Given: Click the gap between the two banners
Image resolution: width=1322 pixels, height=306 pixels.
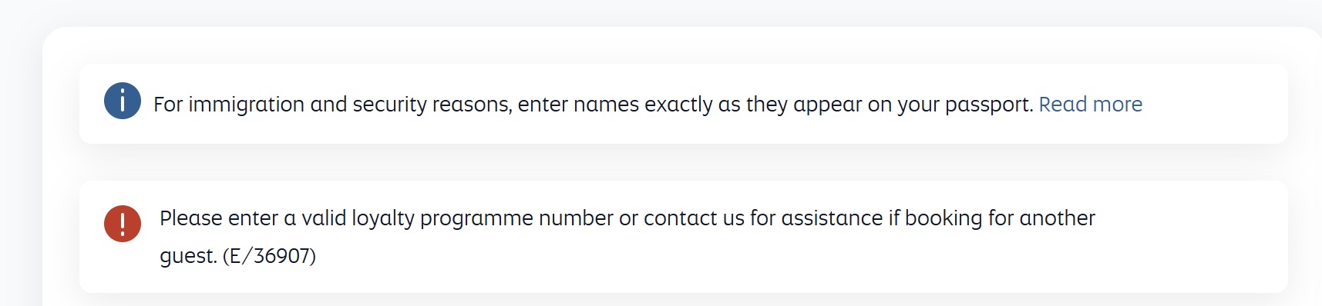Looking at the screenshot, I should [683, 162].
